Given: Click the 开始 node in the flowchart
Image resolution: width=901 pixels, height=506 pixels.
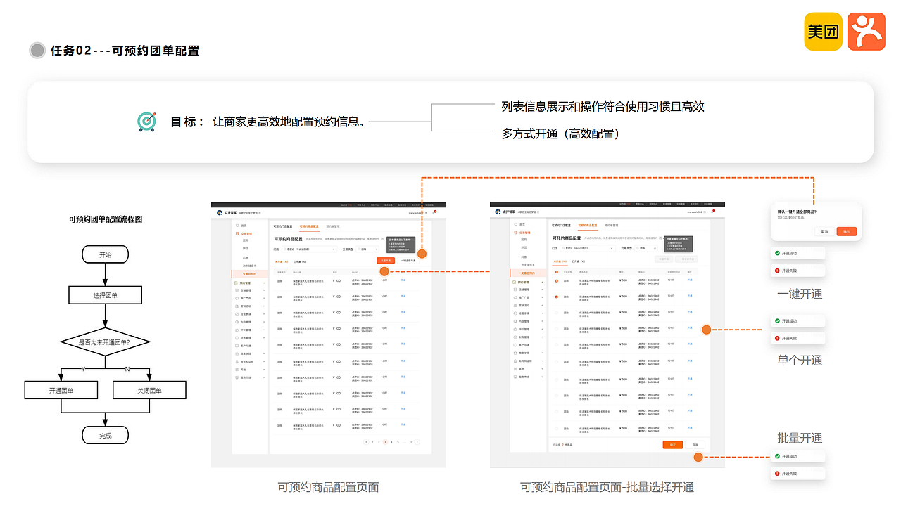Looking at the screenshot, I should [105, 254].
